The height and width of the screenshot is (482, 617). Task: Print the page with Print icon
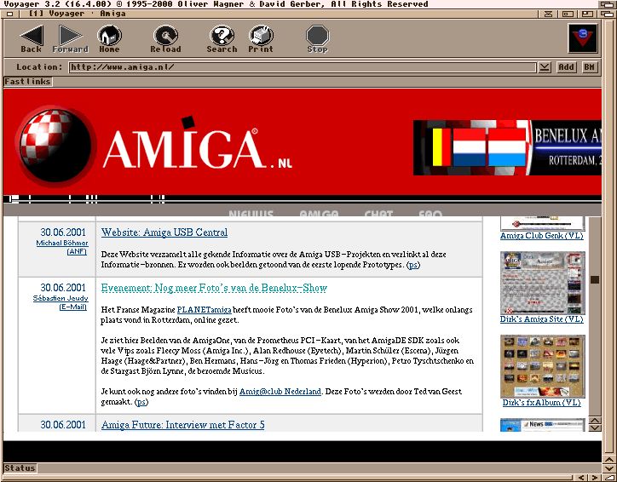click(x=261, y=38)
